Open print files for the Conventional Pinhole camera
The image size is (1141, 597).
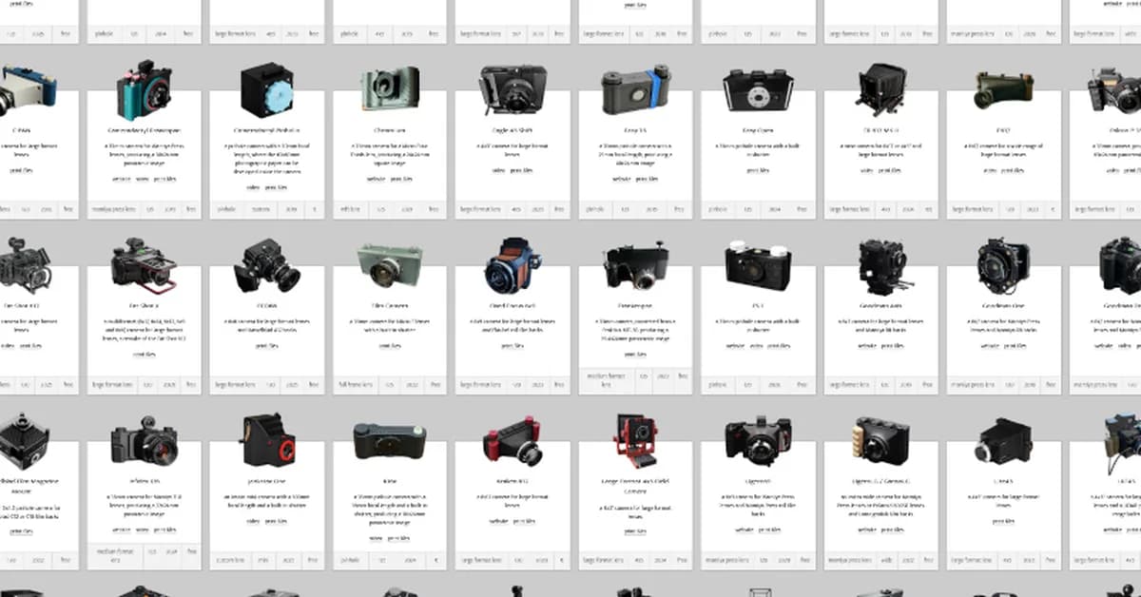278,186
